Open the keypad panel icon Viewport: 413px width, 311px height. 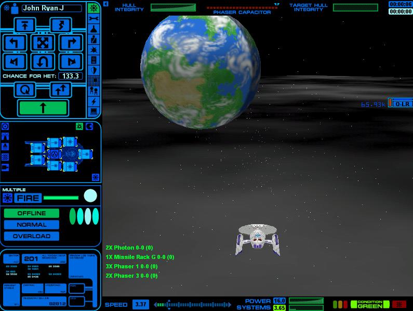94,60
